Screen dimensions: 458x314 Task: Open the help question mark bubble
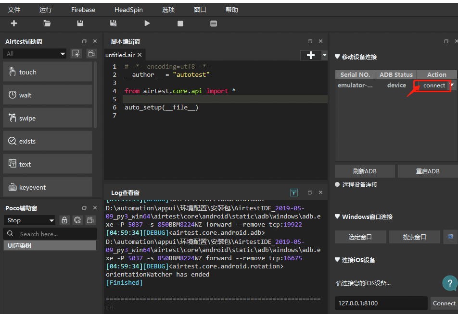coord(449,283)
